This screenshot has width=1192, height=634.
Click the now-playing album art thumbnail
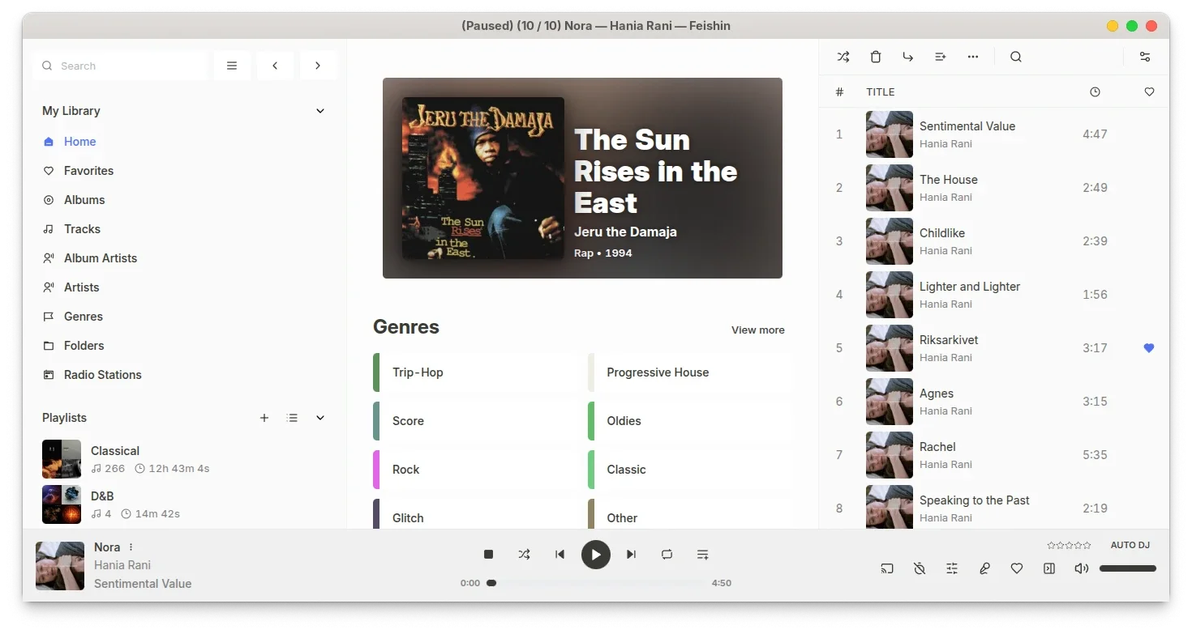pos(60,566)
